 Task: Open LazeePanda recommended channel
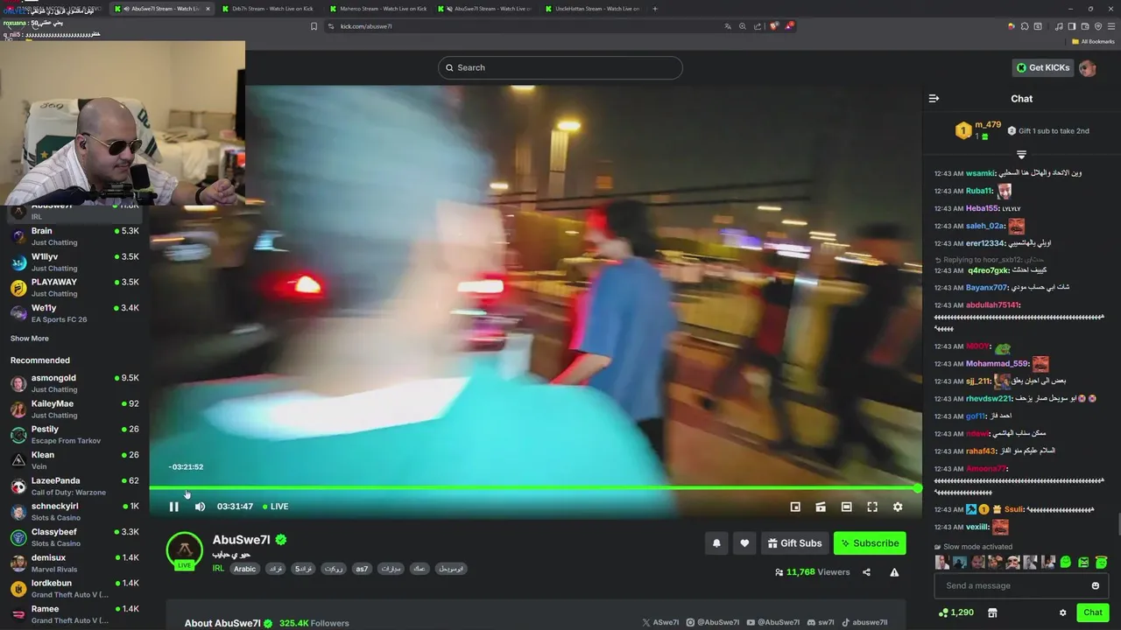74,486
